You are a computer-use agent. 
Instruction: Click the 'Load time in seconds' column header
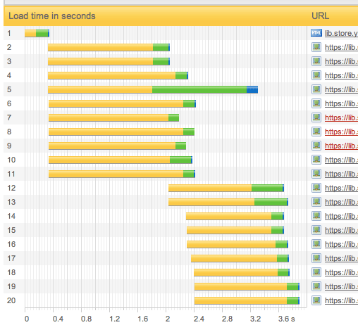pyautogui.click(x=52, y=16)
